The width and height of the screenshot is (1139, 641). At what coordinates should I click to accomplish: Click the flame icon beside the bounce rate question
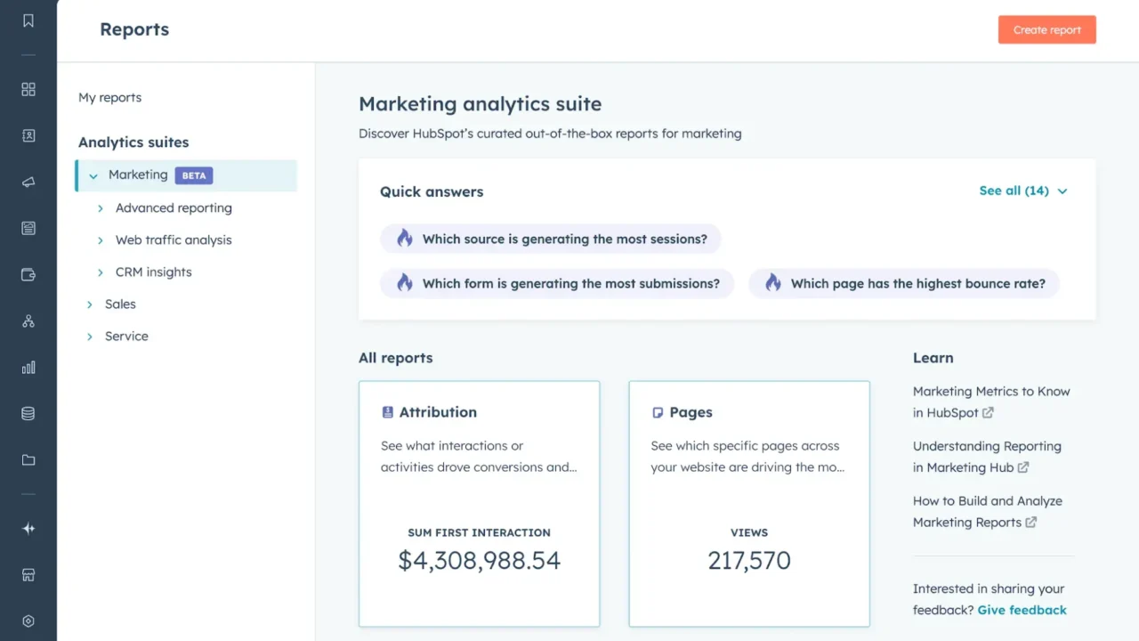tap(773, 283)
